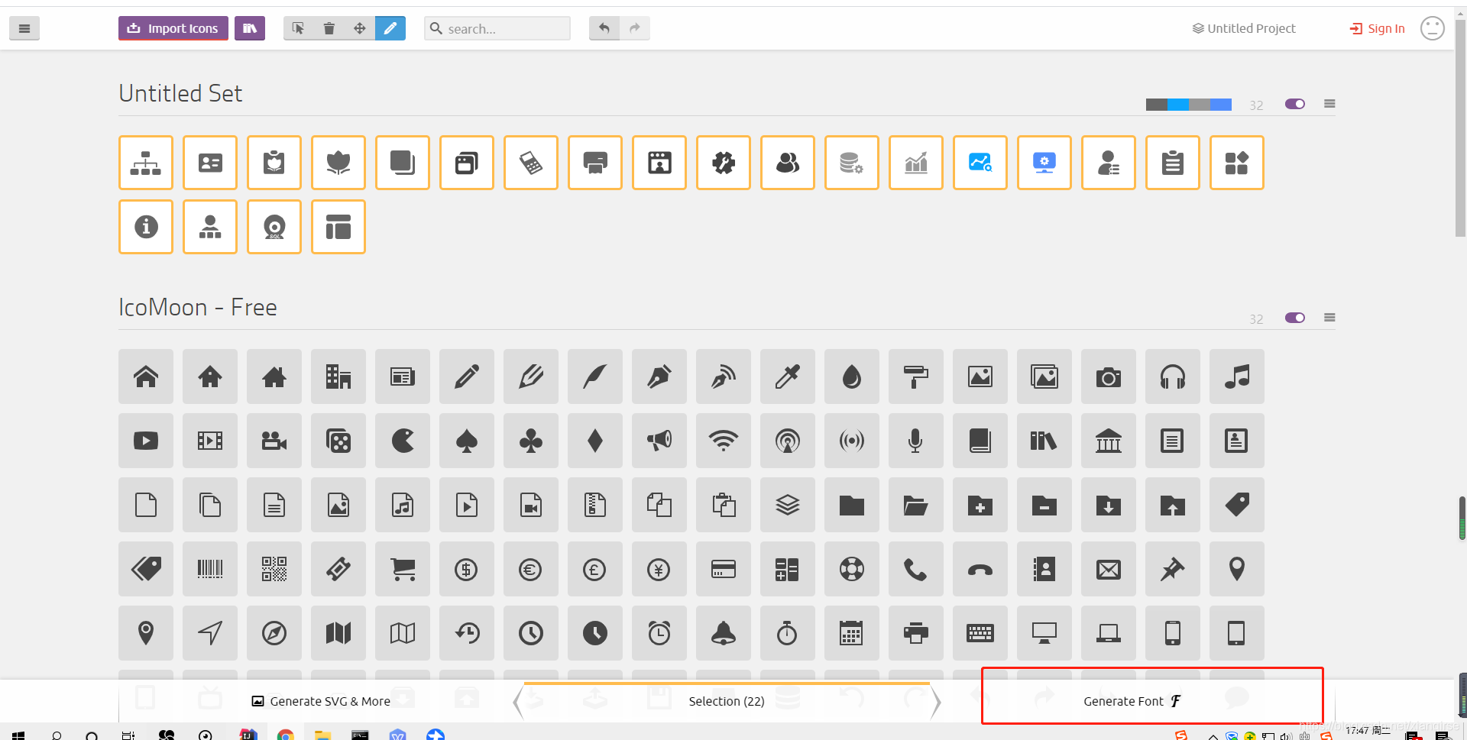Select the QR code icon
The image size is (1467, 740).
coord(274,569)
